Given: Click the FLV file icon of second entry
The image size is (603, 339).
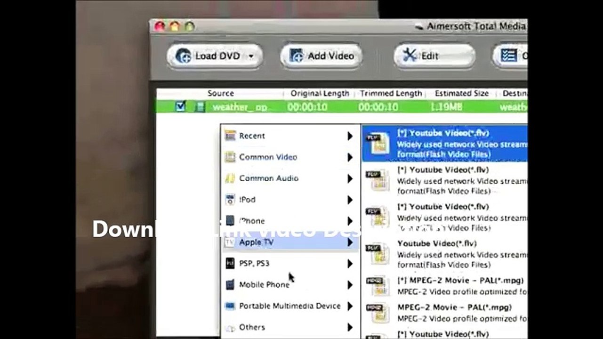Looking at the screenshot, I should pyautogui.click(x=378, y=180).
